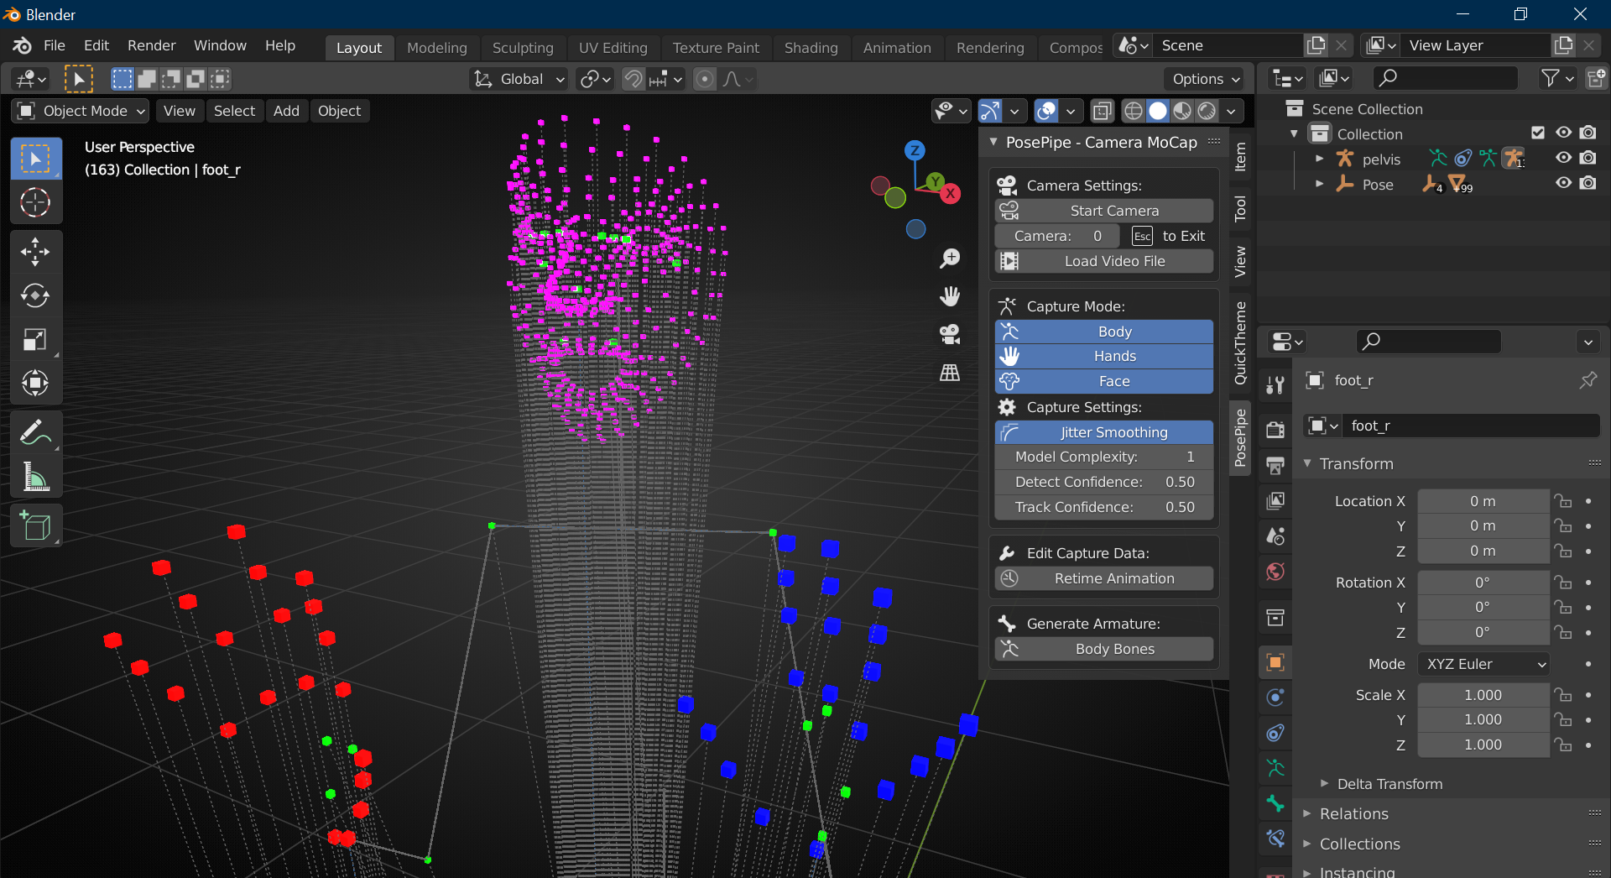Click the Start Camera button
The width and height of the screenshot is (1611, 878).
1103,211
